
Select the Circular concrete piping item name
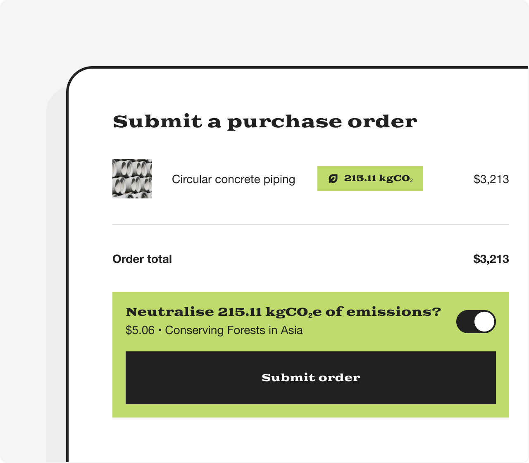(x=233, y=179)
